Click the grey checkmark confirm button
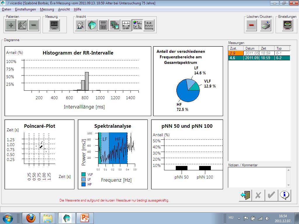 (x=271, y=195)
